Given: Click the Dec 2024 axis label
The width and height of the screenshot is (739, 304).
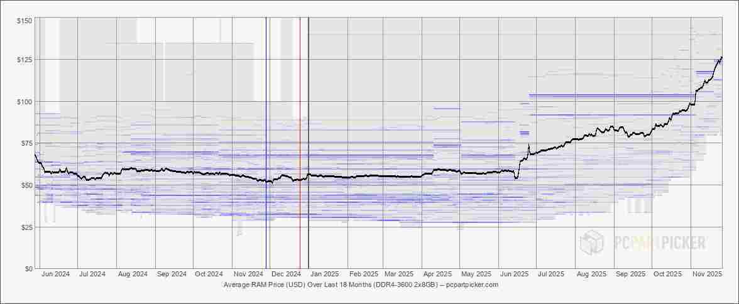Looking at the screenshot, I should coord(287,274).
